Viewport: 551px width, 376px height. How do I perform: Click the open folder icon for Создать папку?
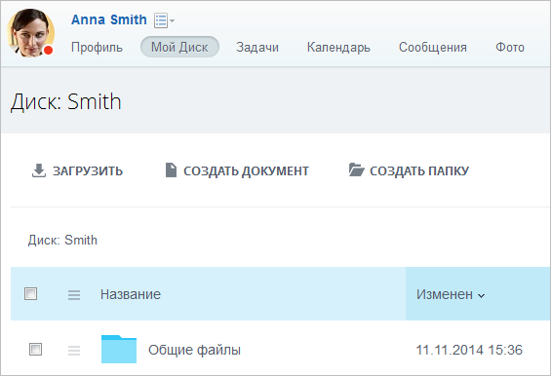point(356,169)
